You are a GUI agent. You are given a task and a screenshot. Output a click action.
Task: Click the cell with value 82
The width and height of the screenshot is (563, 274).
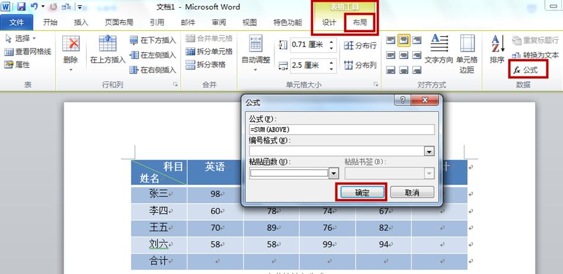pyautogui.click(x=384, y=228)
